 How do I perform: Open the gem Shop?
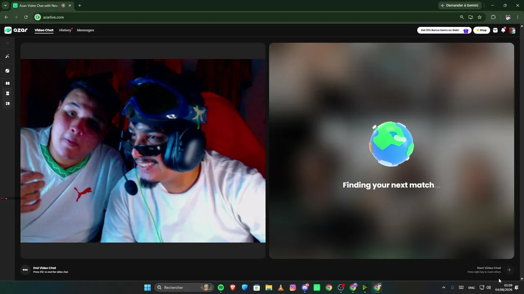481,30
